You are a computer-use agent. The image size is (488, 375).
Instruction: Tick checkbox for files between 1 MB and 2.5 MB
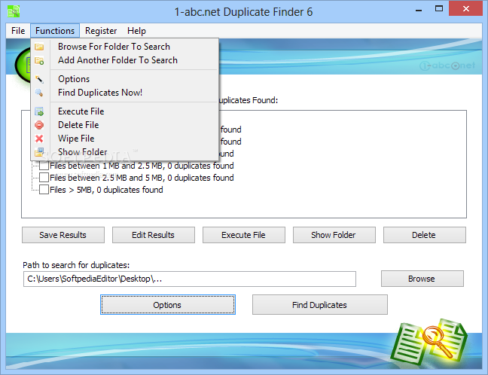(x=44, y=166)
